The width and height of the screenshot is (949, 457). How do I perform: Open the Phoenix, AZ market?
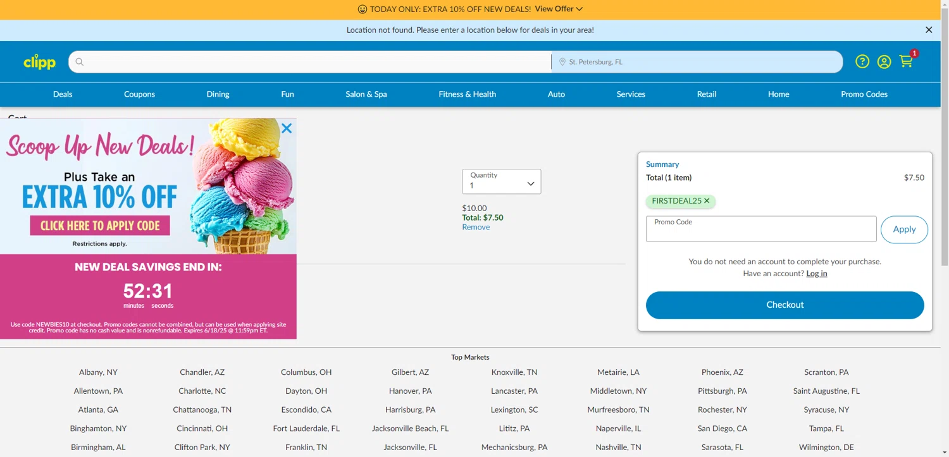(x=723, y=372)
